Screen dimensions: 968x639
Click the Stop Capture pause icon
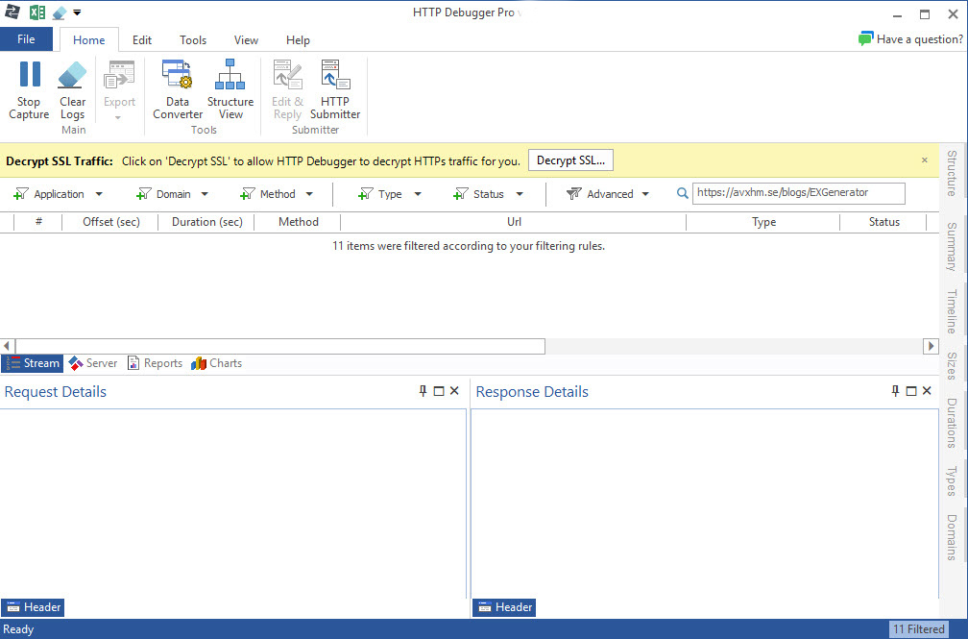pos(29,75)
